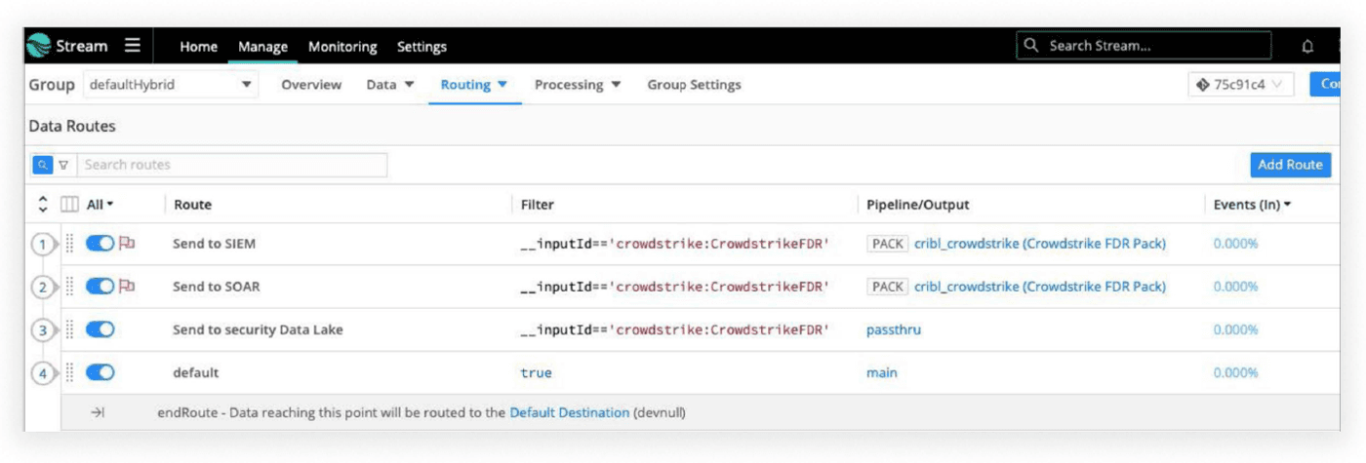1366x463 pixels.
Task: Click the Cribl Stream logo icon
Action: point(38,46)
